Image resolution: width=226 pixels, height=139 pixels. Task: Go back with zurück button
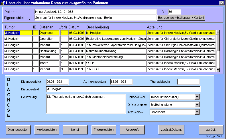[211, 130]
